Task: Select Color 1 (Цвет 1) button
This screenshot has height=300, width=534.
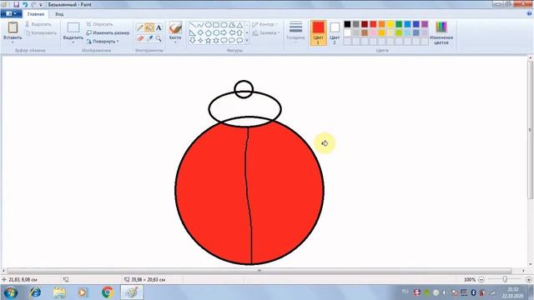Action: pos(319,32)
